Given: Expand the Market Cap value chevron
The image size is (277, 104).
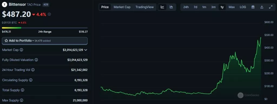Looking at the screenshot, I should (x=86, y=50).
